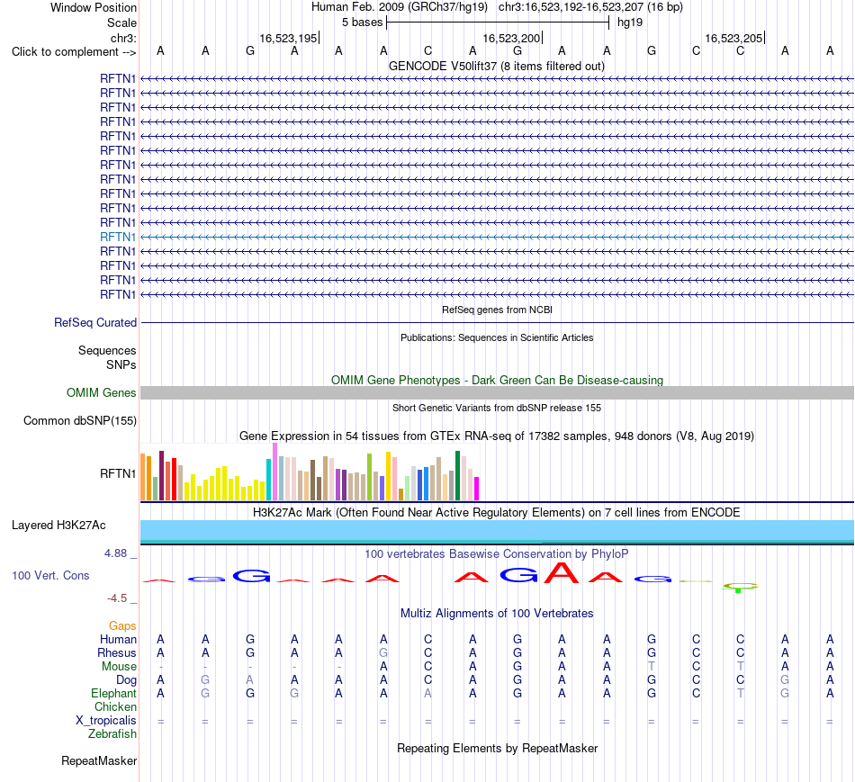Screen dimensions: 855x782
Task: Select the Rhesus alignment row label
Action: (x=117, y=652)
